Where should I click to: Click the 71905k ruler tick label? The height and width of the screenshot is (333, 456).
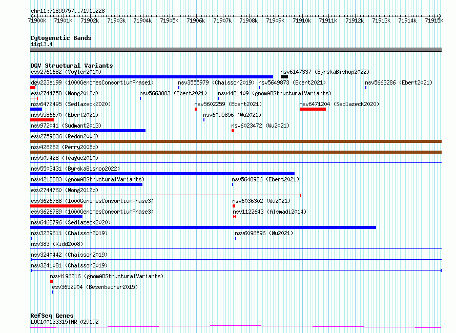169,20
